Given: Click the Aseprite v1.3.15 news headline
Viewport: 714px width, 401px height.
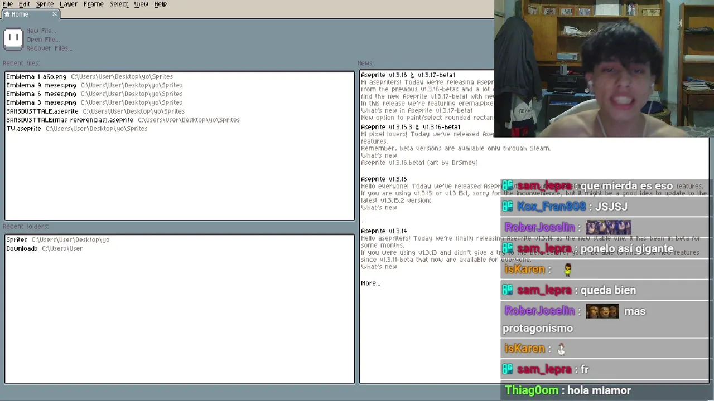Looking at the screenshot, I should (384, 179).
